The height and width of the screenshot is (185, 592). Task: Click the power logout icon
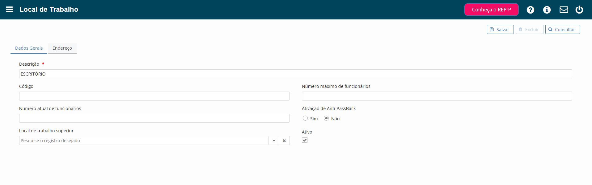(579, 10)
